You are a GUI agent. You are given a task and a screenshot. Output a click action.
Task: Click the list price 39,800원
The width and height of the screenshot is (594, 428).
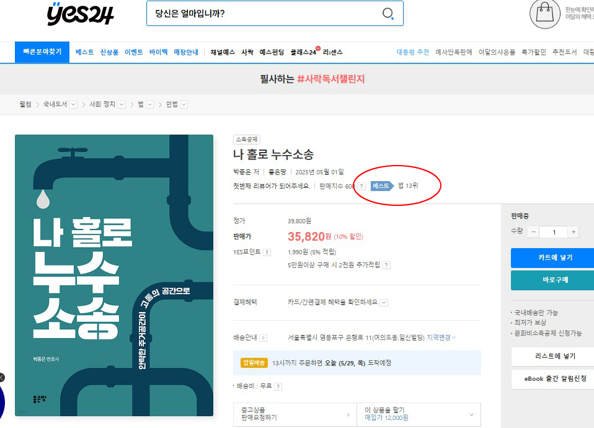click(299, 221)
